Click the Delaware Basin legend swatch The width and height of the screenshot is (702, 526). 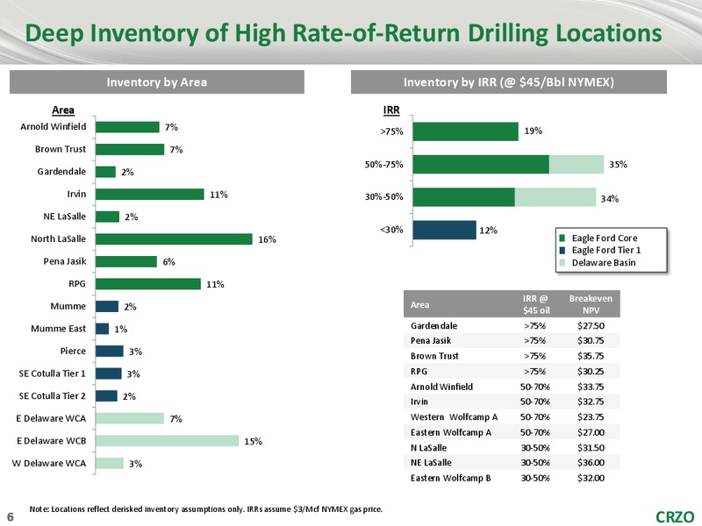click(x=562, y=262)
